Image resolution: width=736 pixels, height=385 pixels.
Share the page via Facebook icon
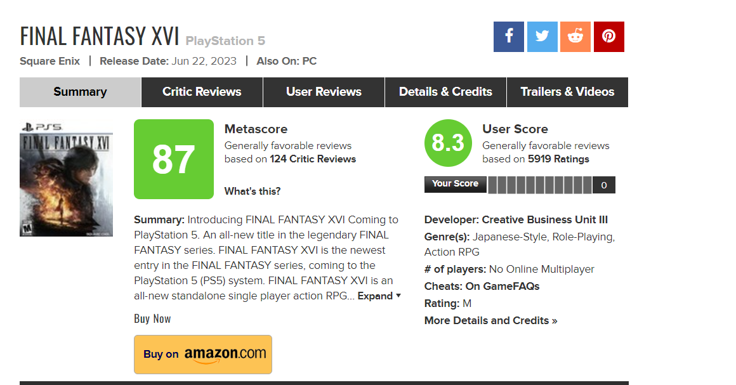click(x=508, y=37)
